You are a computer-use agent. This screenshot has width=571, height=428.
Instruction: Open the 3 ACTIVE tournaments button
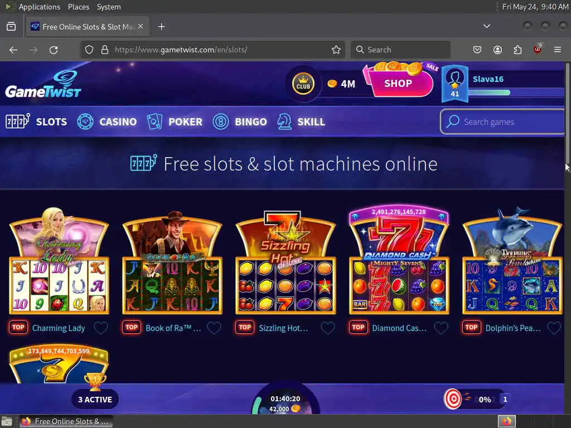[95, 399]
